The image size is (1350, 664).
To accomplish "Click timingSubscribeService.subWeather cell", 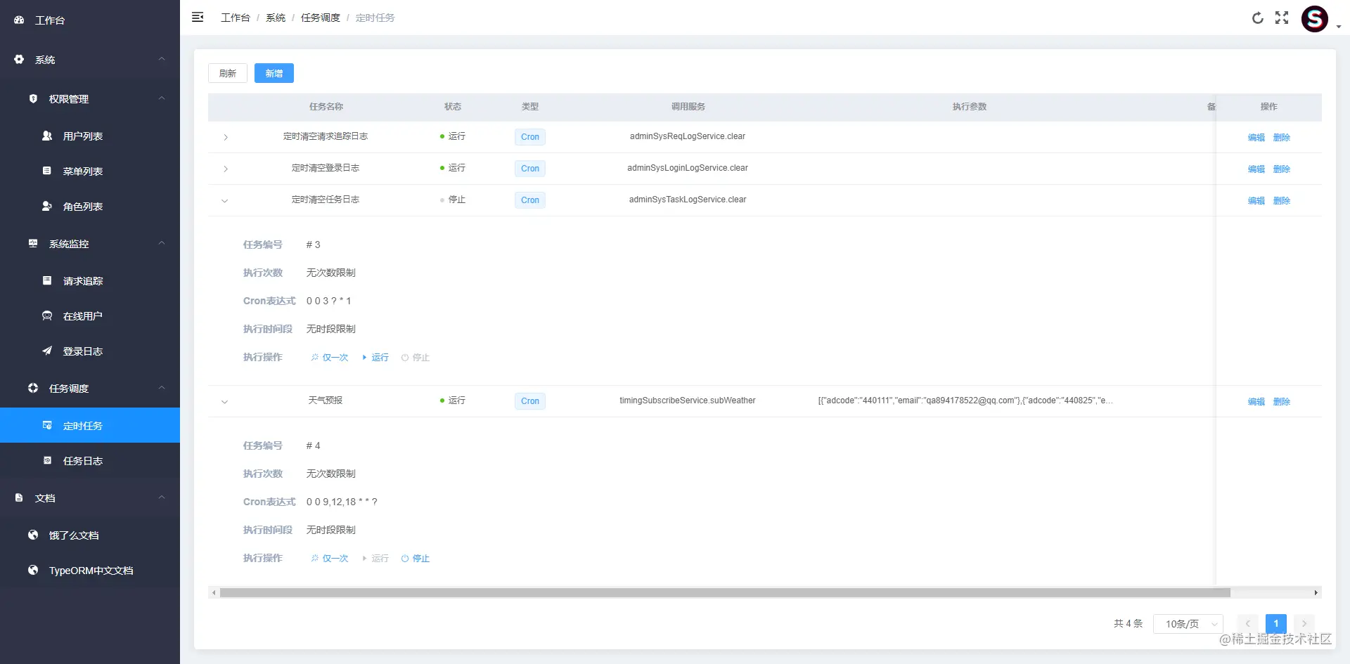I will point(688,401).
